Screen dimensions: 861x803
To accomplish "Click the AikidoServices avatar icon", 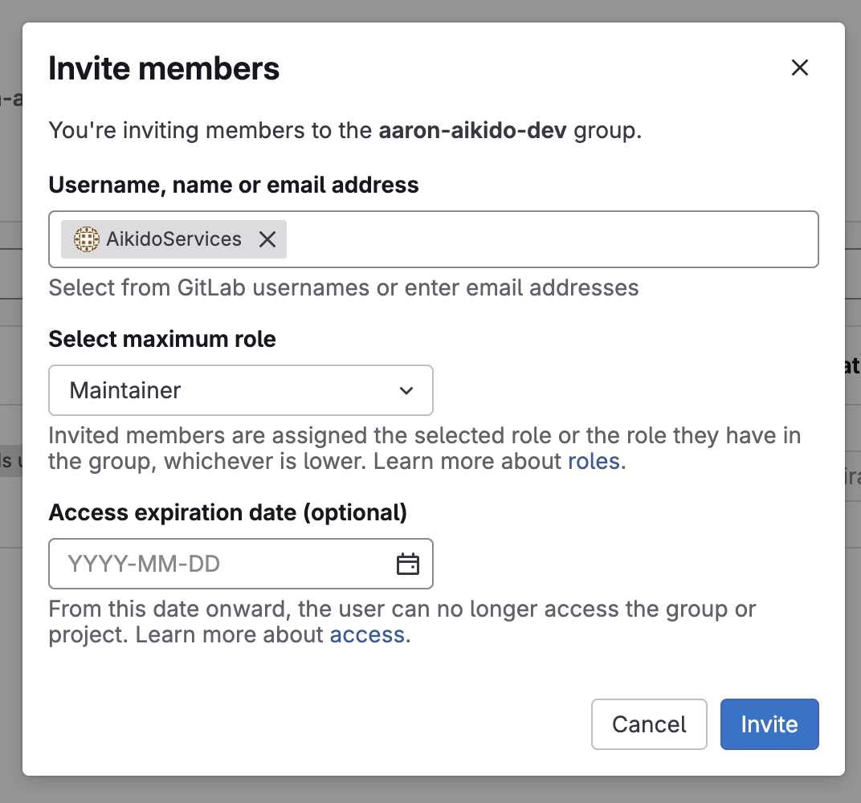I will [x=86, y=239].
